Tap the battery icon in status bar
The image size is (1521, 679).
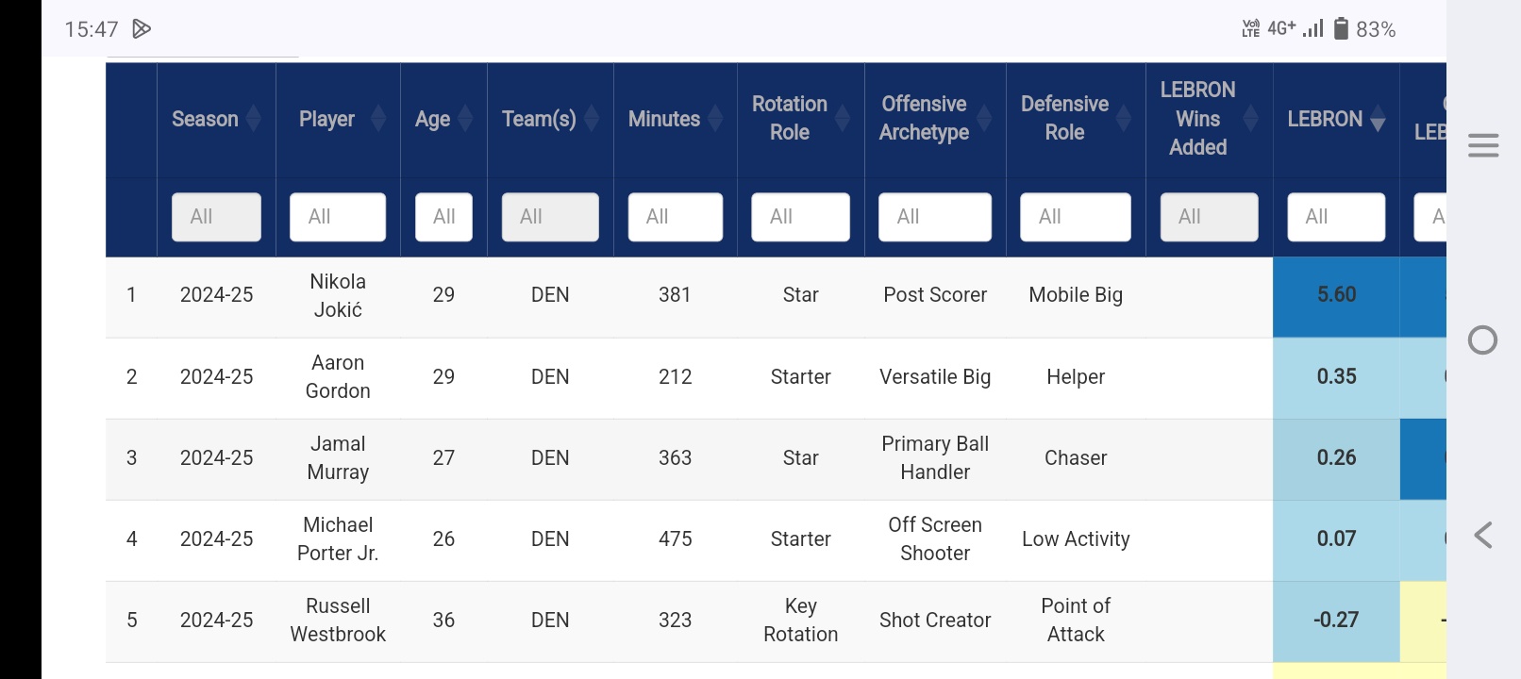(1341, 29)
